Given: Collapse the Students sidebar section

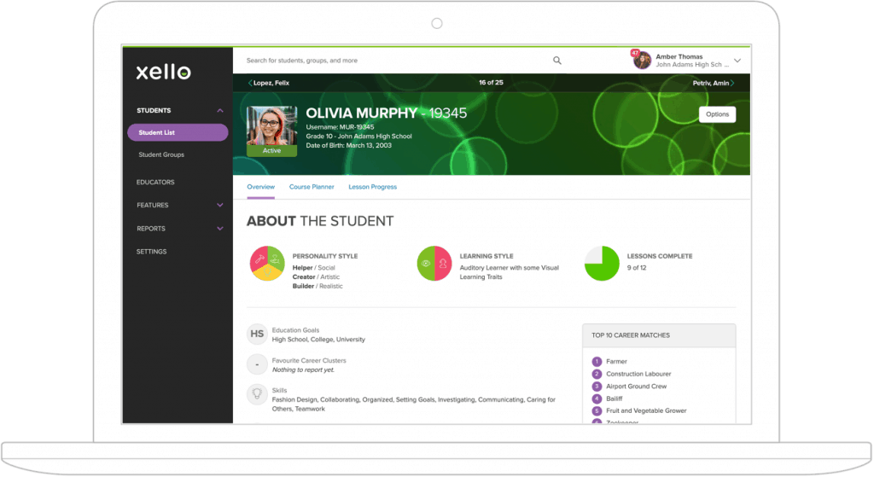Looking at the screenshot, I should click(220, 111).
